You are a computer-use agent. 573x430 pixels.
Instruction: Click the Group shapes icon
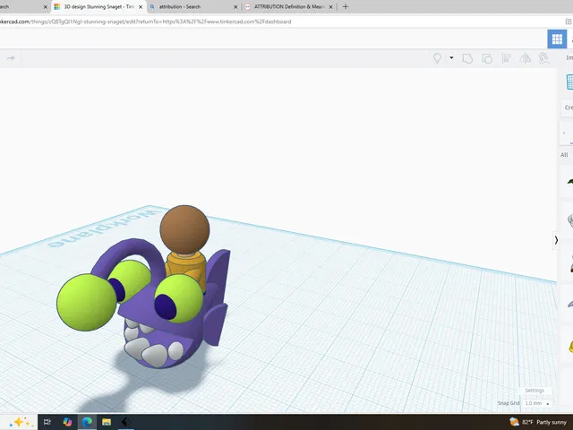coord(467,58)
